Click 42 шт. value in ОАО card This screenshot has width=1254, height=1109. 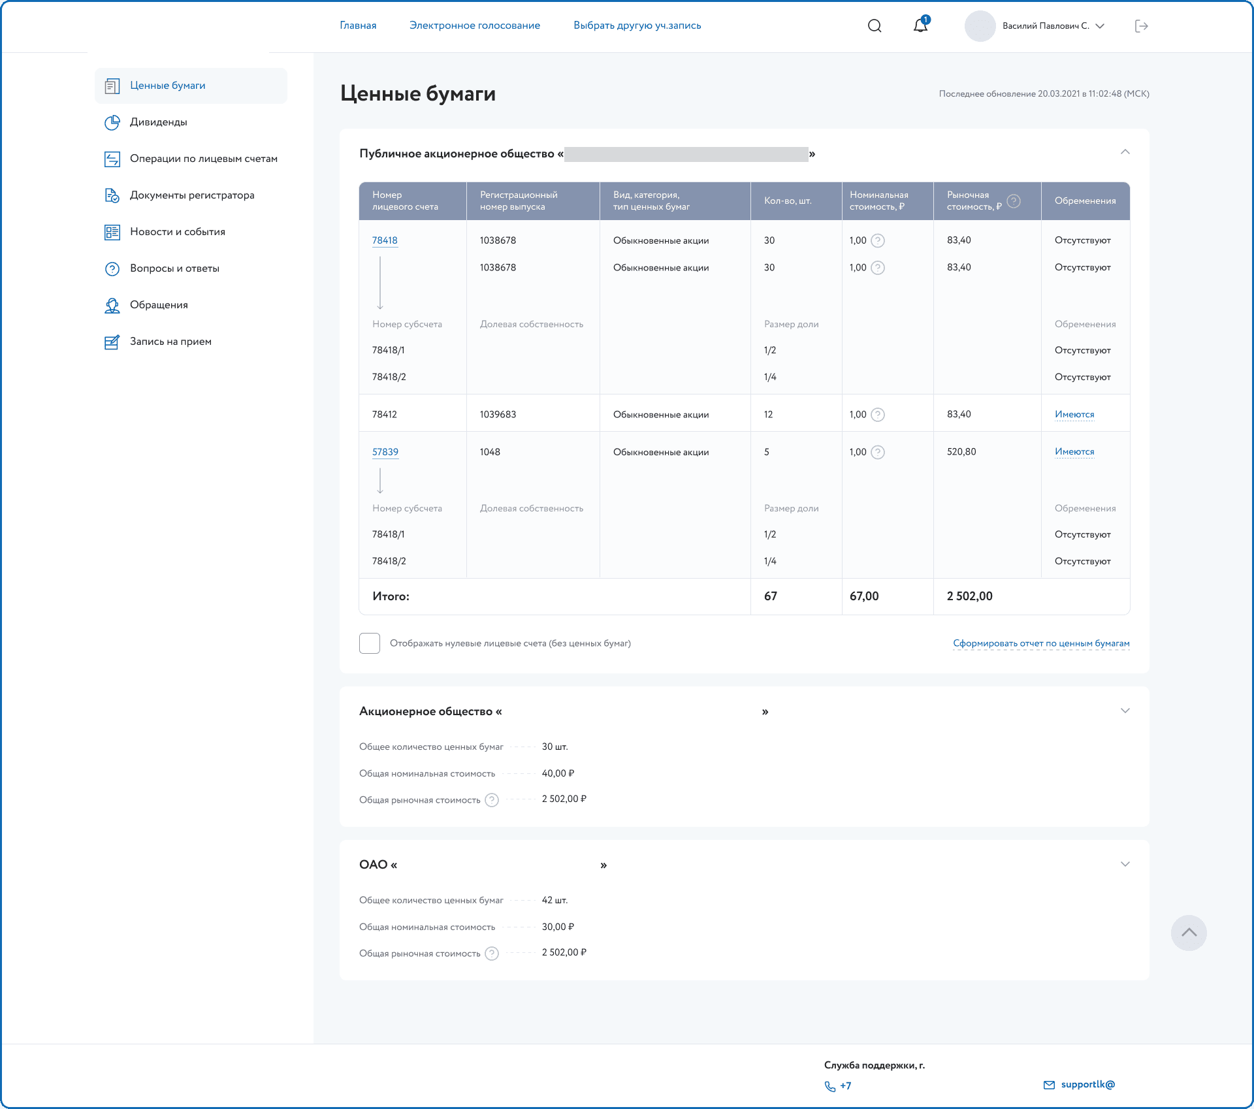[555, 900]
